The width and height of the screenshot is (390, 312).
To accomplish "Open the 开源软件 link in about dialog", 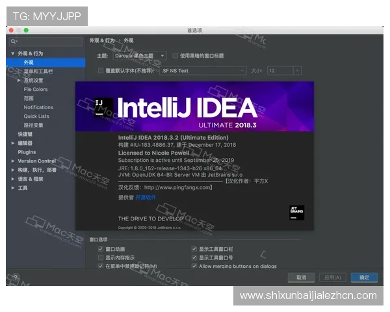I will point(146,198).
